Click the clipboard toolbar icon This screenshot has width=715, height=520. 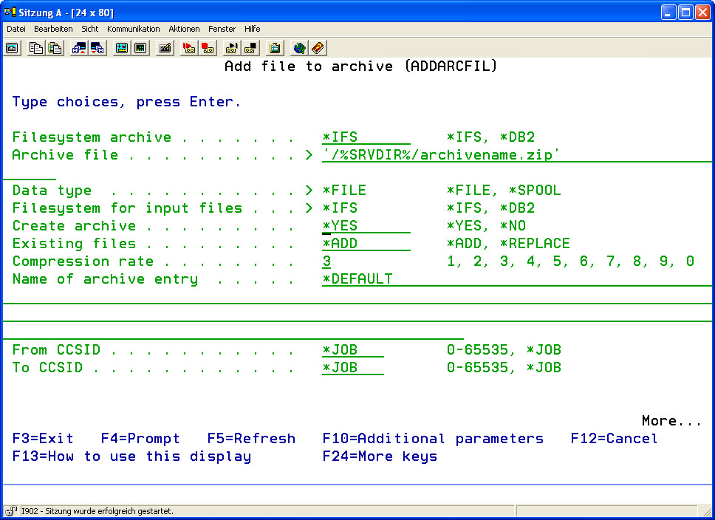[x=275, y=48]
